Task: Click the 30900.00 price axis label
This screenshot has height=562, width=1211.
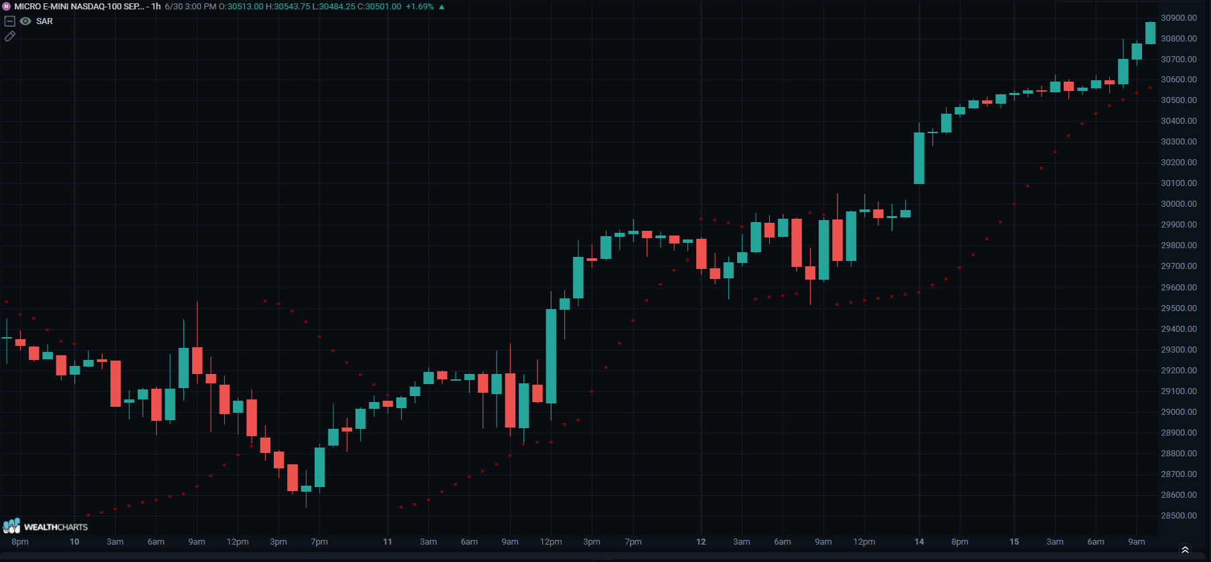Action: (1179, 18)
